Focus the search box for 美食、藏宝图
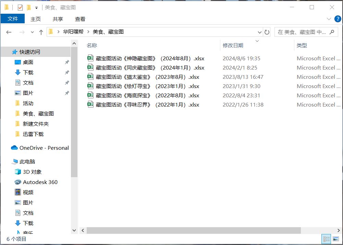The height and width of the screenshot is (245, 343). [306, 32]
